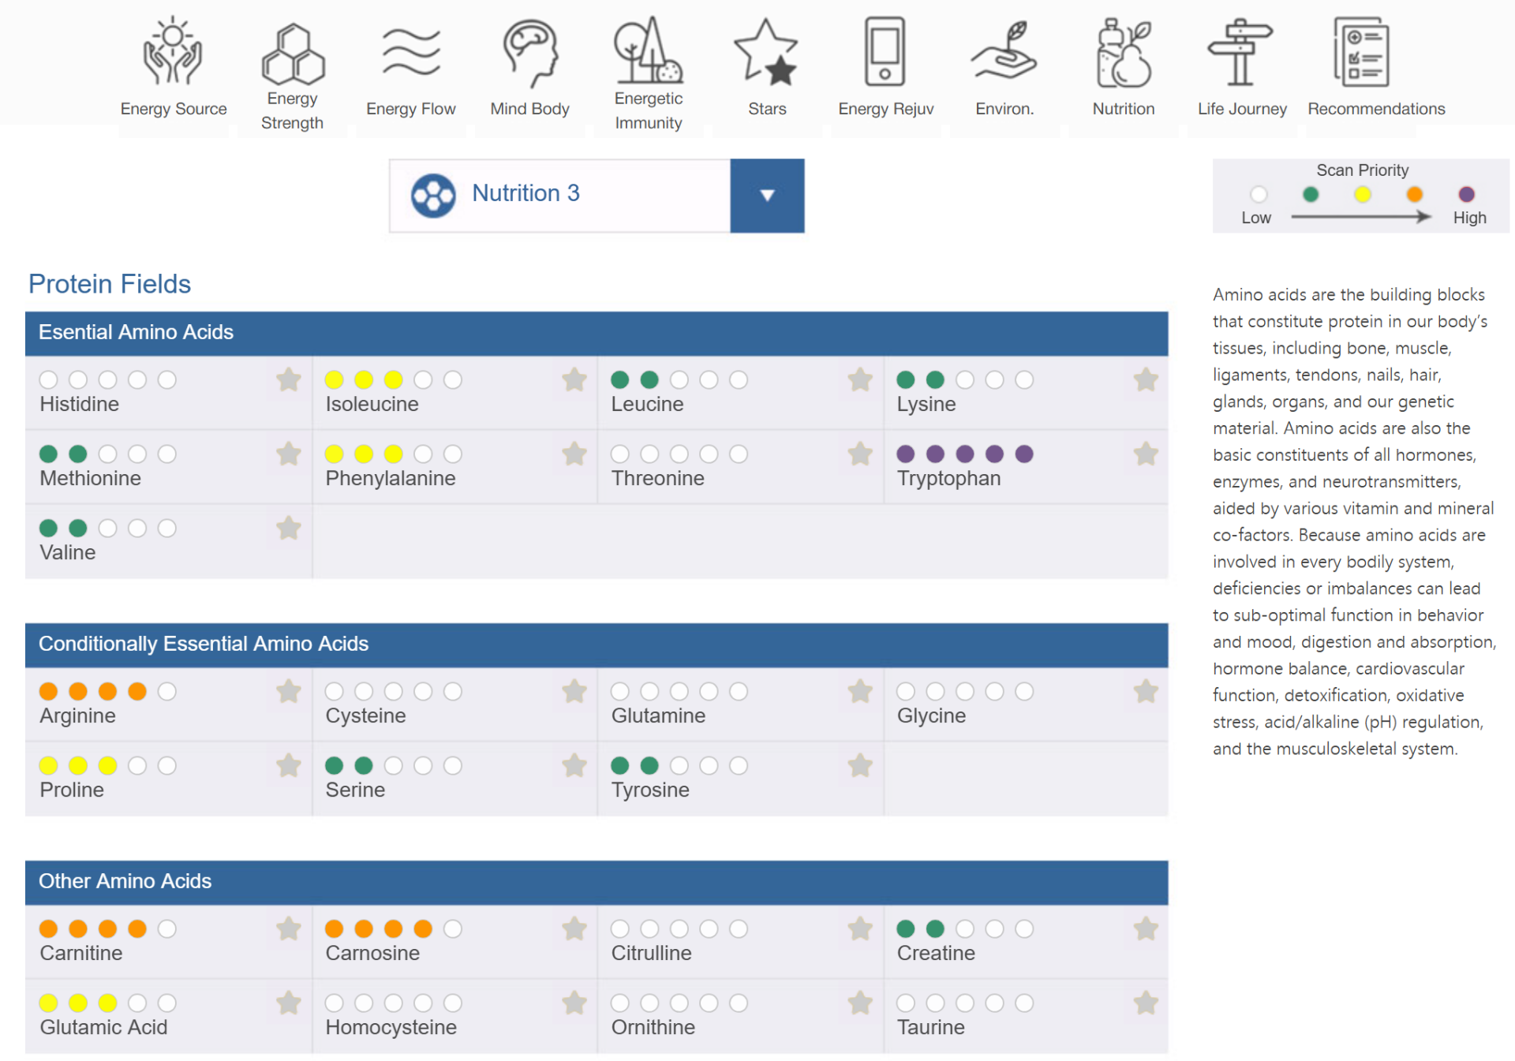
Task: Toggle the favorite star for Tryptophan
Action: [x=1145, y=454]
